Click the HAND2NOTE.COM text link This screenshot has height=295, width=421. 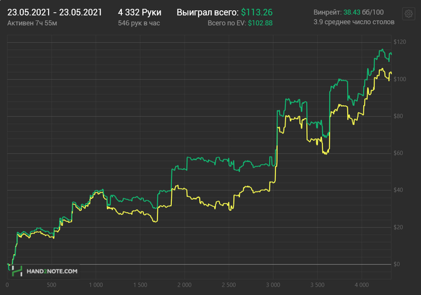[x=52, y=271]
